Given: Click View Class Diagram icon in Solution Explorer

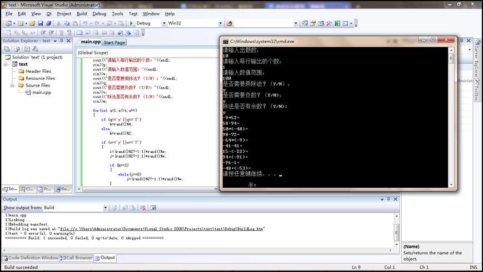Looking at the screenshot, I should tap(35, 49).
